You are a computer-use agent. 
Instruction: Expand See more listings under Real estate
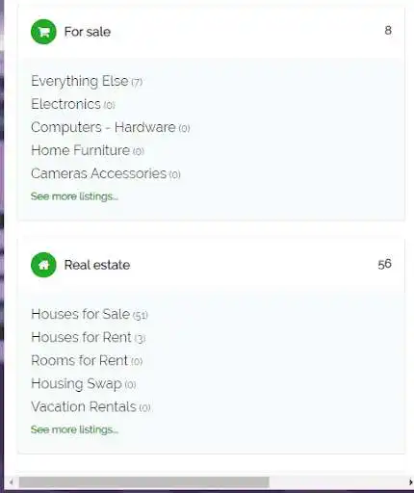pos(74,429)
